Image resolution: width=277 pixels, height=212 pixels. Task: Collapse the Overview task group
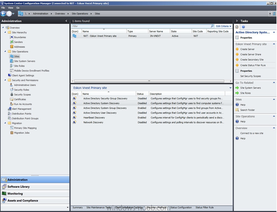pos(274,128)
